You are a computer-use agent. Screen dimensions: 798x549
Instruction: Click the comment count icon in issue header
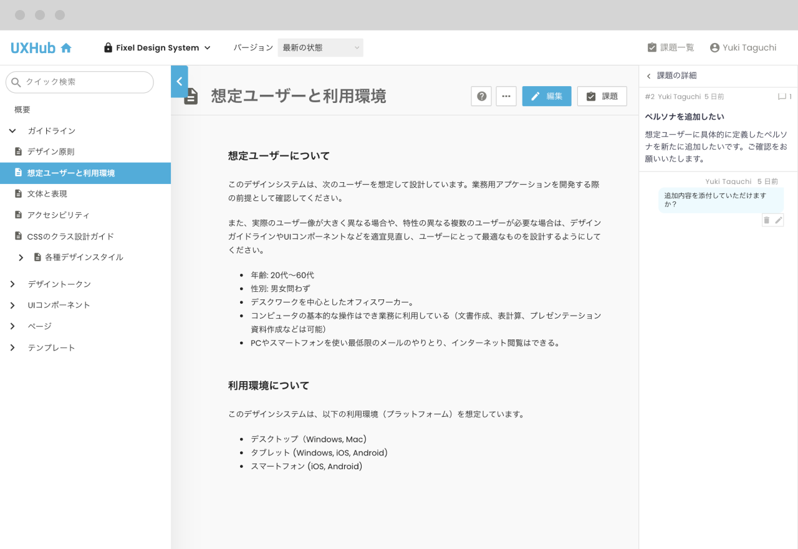coord(782,97)
